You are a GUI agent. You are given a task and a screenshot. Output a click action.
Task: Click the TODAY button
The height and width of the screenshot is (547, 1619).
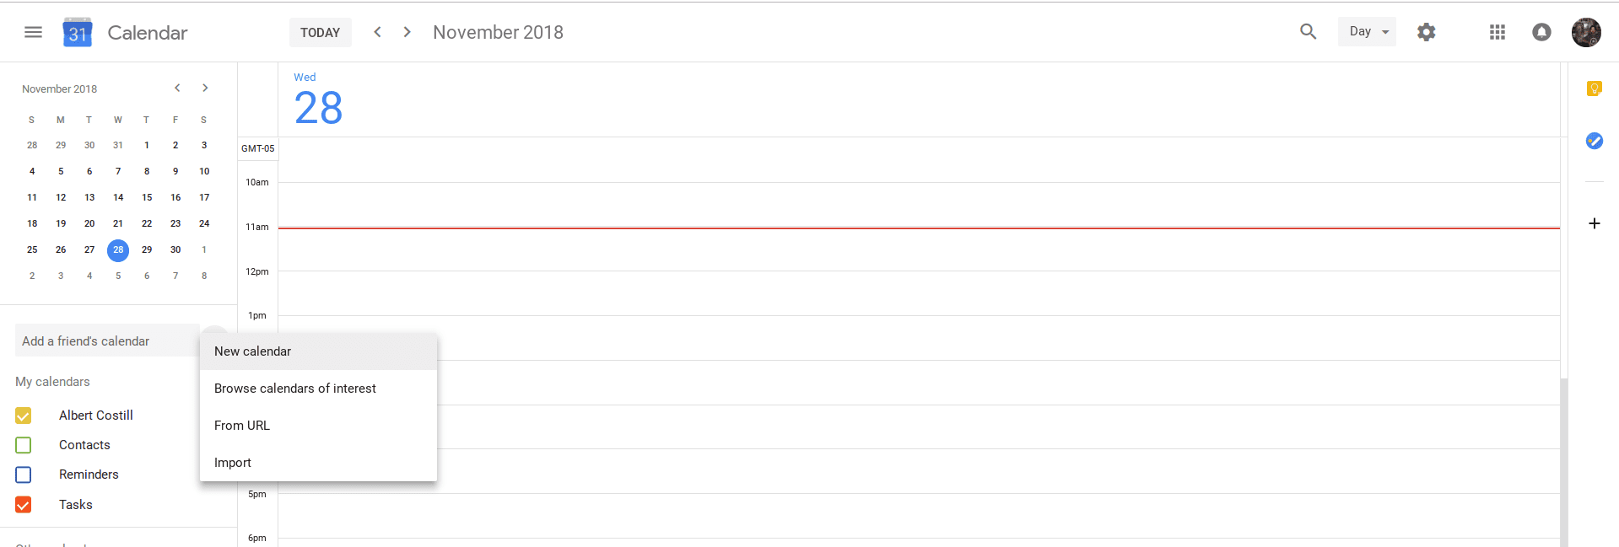tap(321, 32)
